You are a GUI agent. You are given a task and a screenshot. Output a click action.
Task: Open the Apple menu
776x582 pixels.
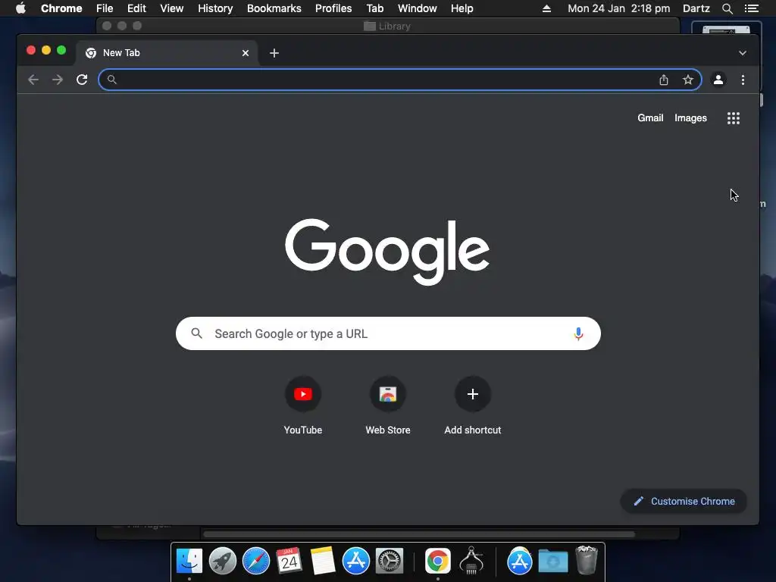pyautogui.click(x=20, y=8)
